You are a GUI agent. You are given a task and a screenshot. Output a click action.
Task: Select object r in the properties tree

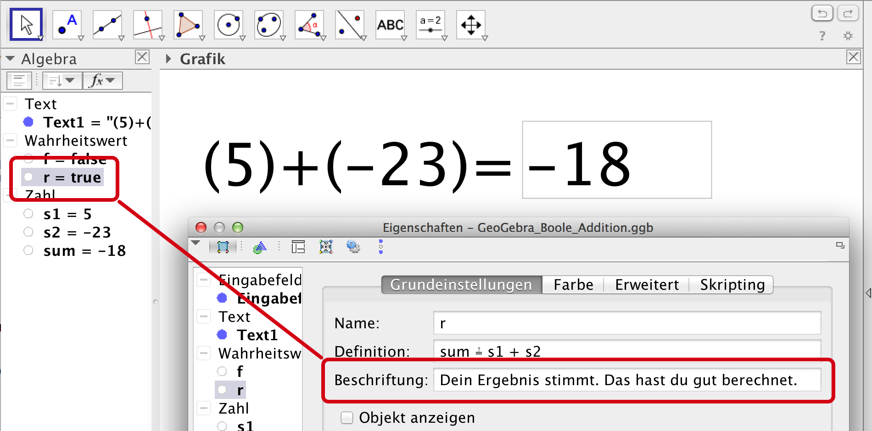[x=240, y=390]
